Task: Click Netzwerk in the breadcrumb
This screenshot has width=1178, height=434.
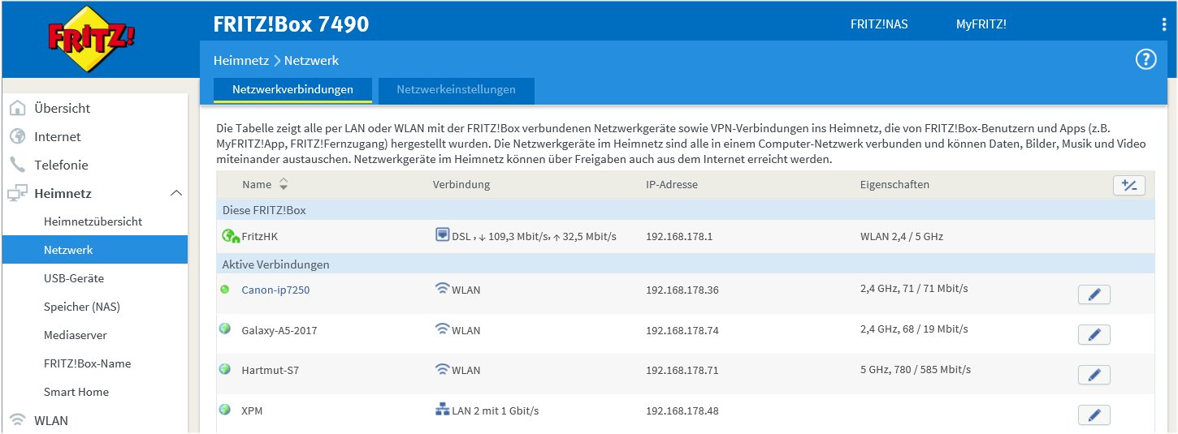Action: tap(311, 61)
